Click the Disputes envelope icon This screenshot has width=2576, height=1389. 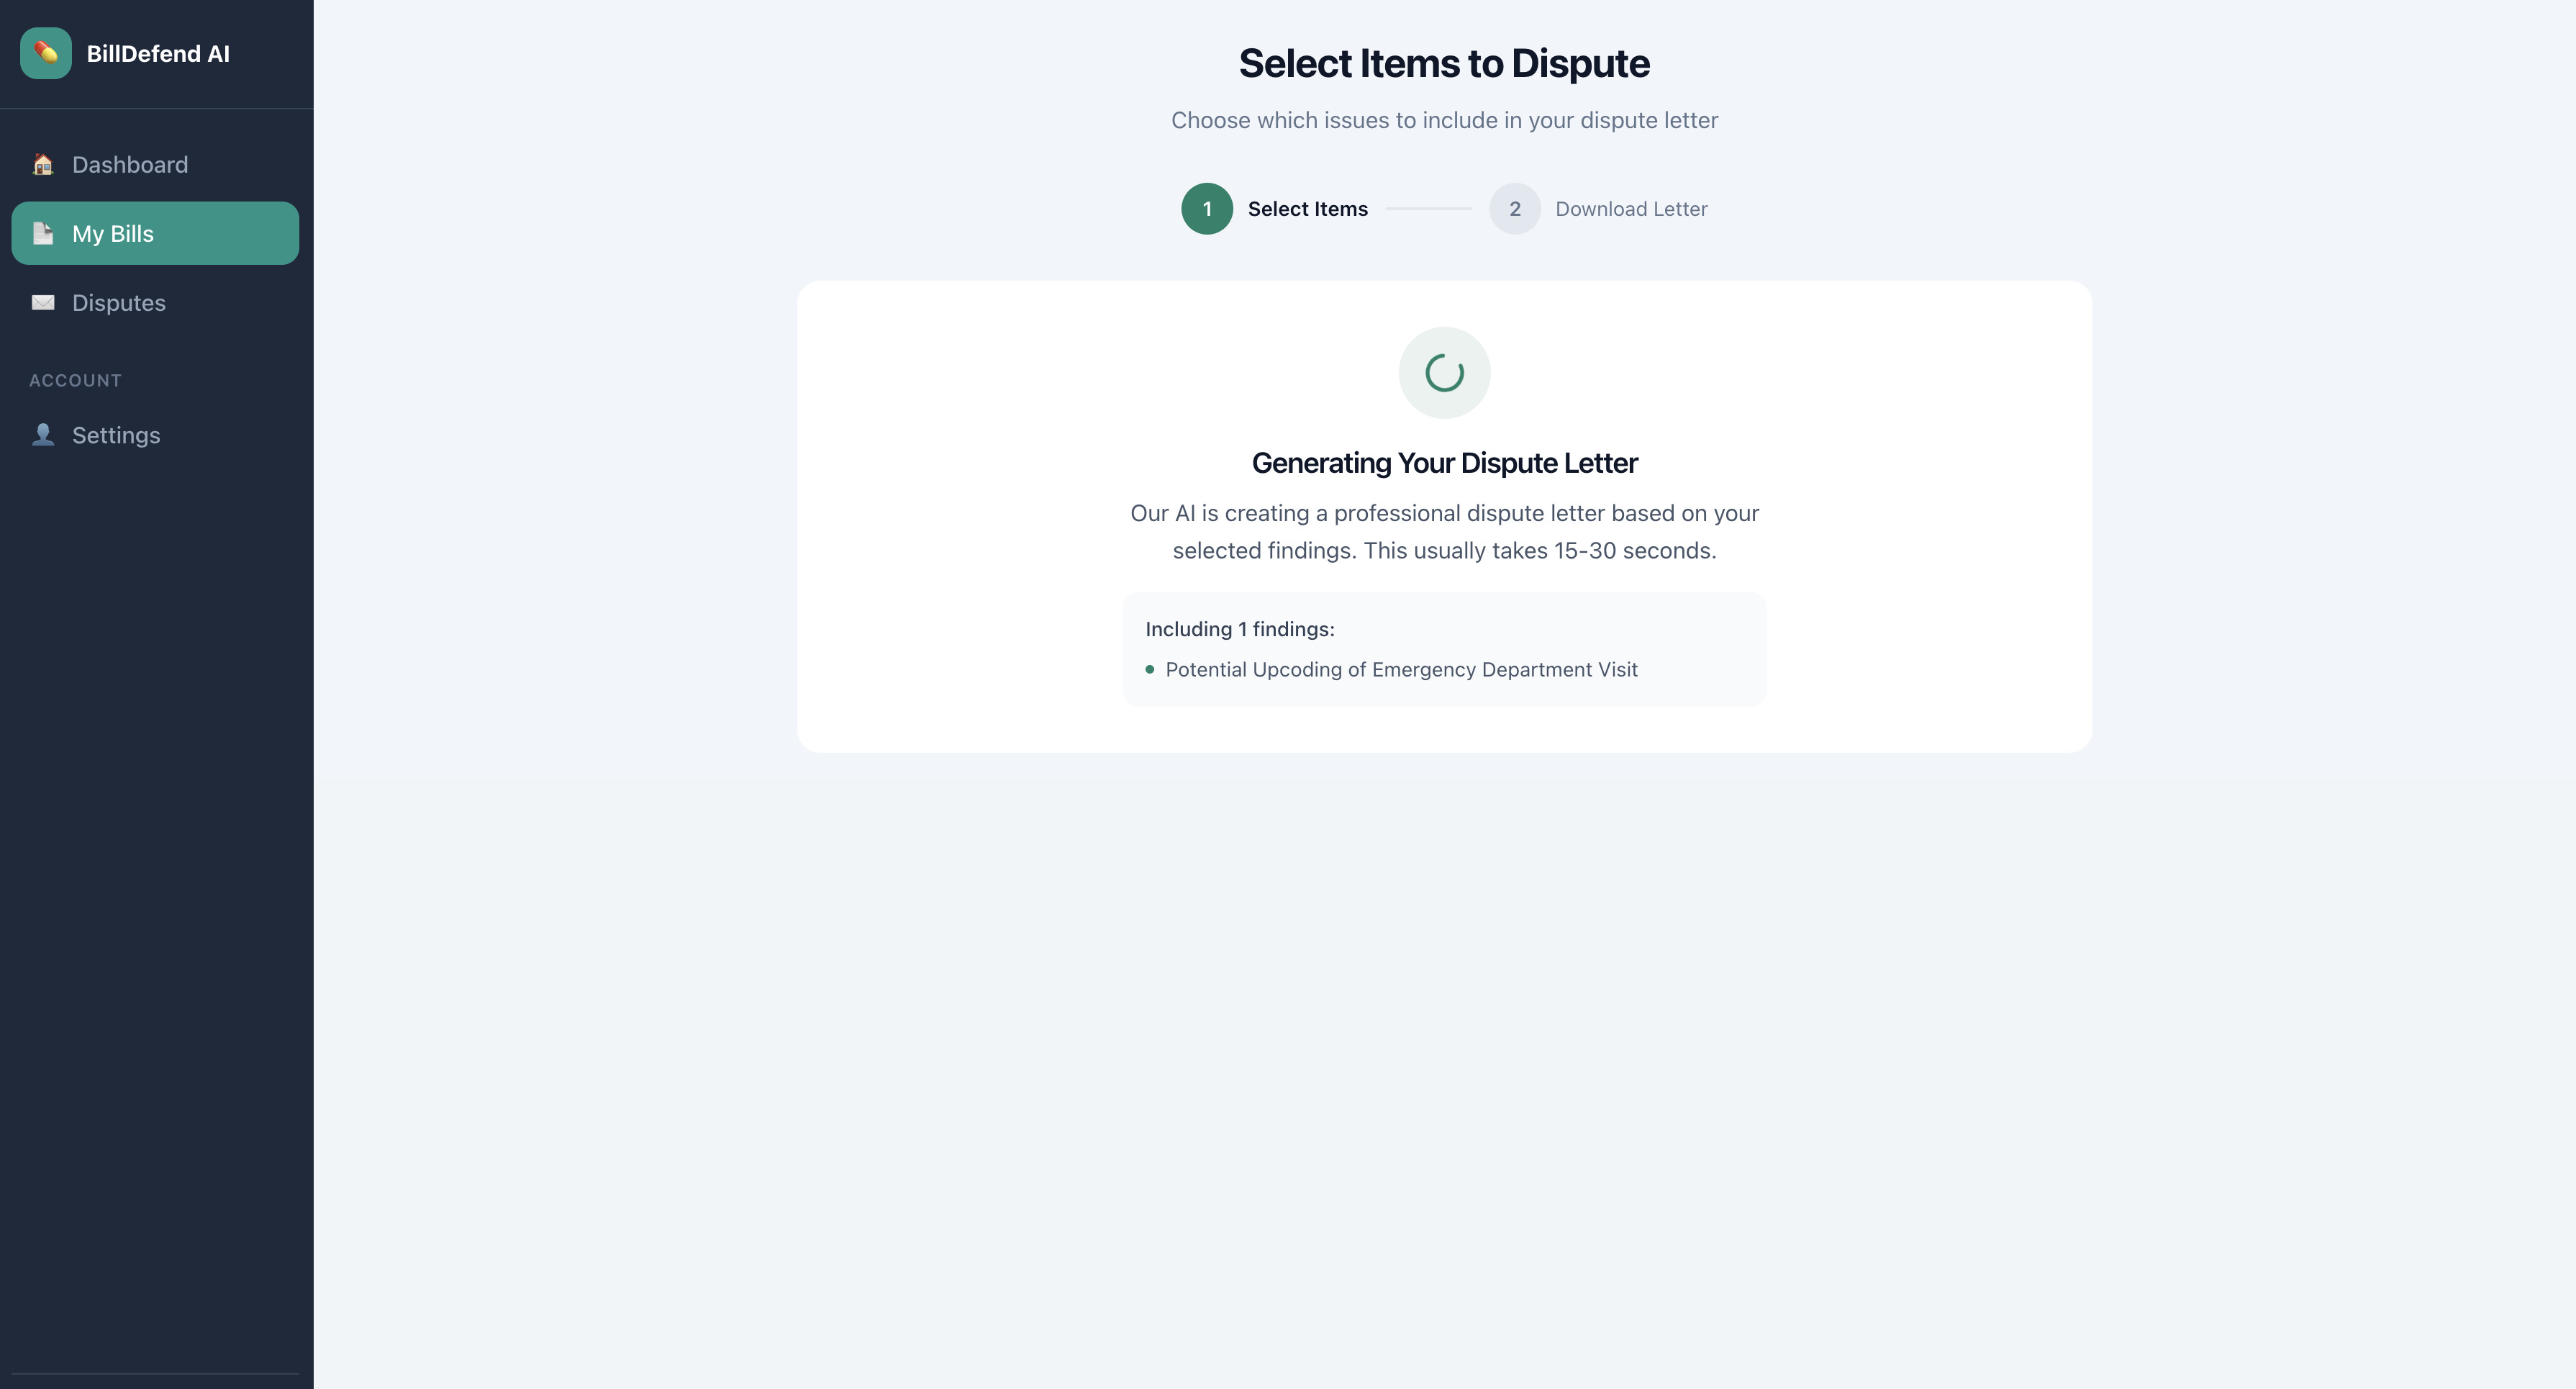tap(43, 302)
